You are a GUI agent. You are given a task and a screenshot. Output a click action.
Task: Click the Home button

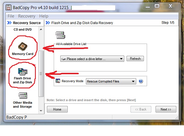point(57,109)
